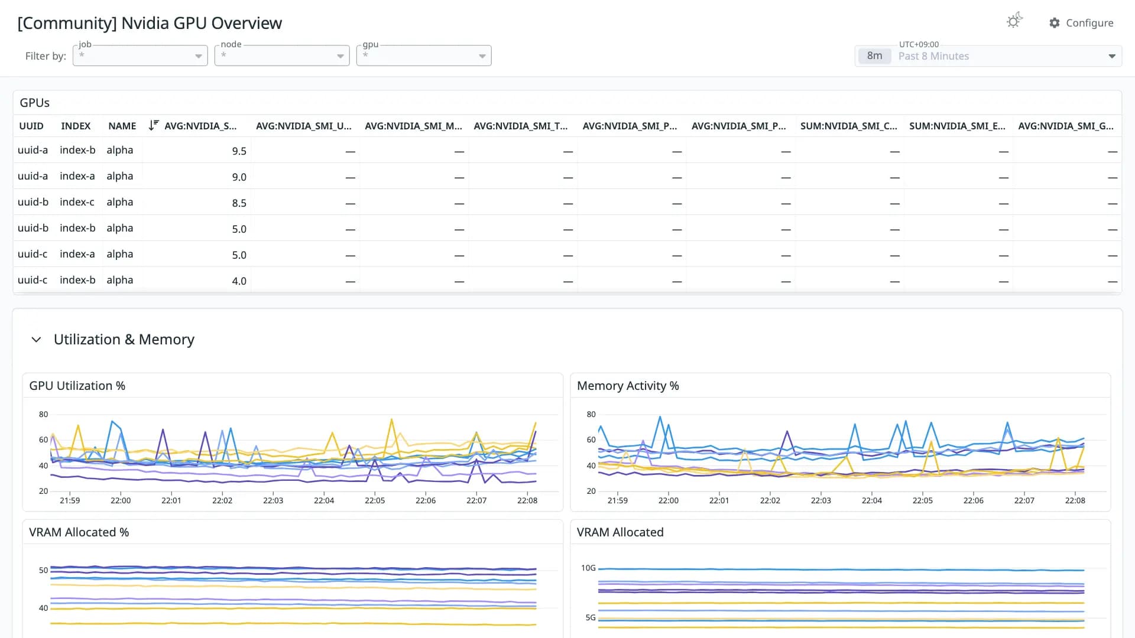This screenshot has width=1135, height=638.
Task: Expand the Past 8 Minutes time range selector
Action: [x=1112, y=56]
